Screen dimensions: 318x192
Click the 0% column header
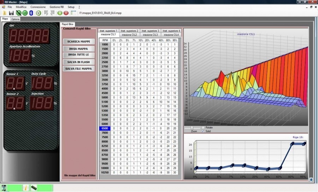click(114, 40)
